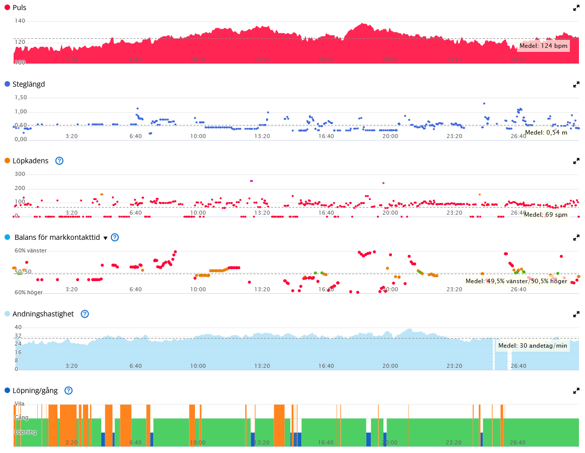
Task: Click the cyan Balans för markkontakttid legend dot
Action: pos(7,237)
